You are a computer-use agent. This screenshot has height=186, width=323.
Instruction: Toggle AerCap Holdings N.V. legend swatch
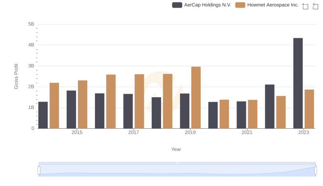(x=177, y=5)
